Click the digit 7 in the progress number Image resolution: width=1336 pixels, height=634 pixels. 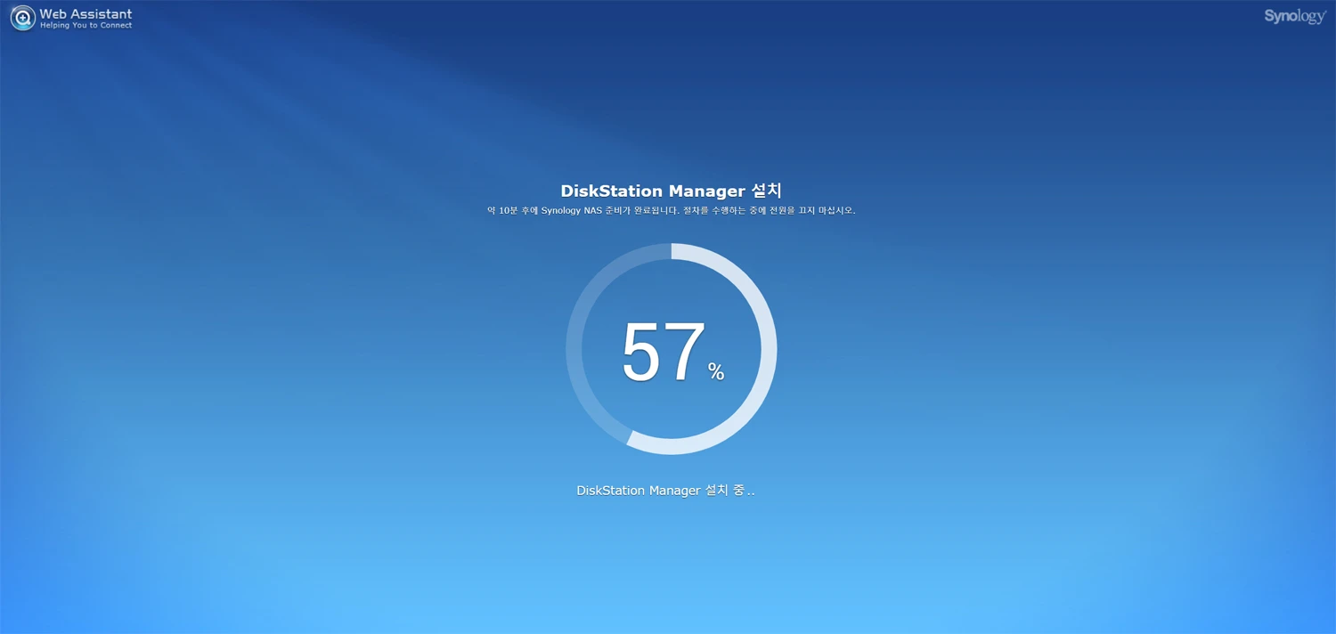click(685, 353)
